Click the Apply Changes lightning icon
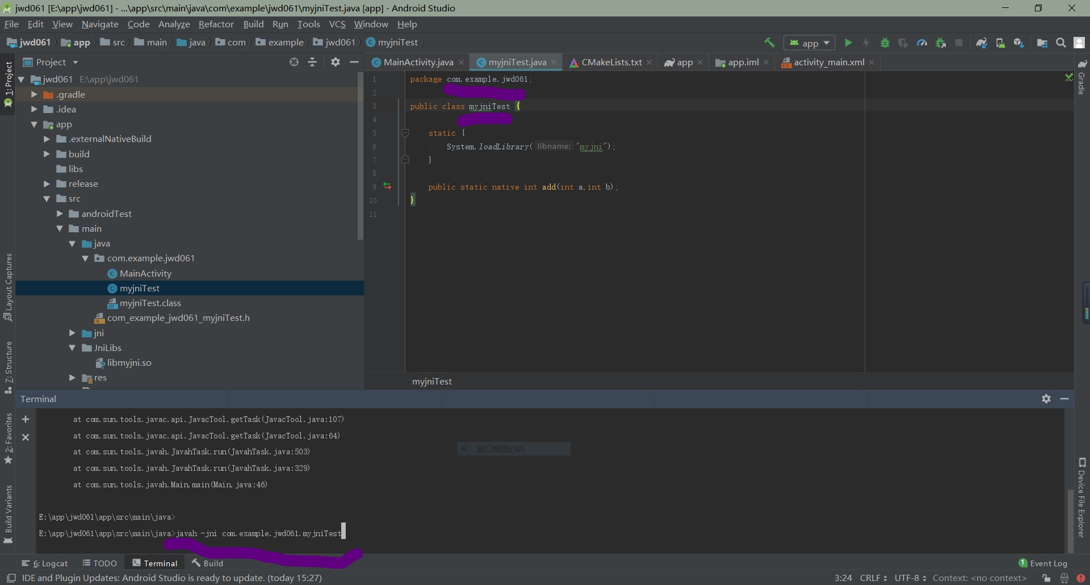Image resolution: width=1090 pixels, height=585 pixels. pyautogui.click(x=866, y=43)
